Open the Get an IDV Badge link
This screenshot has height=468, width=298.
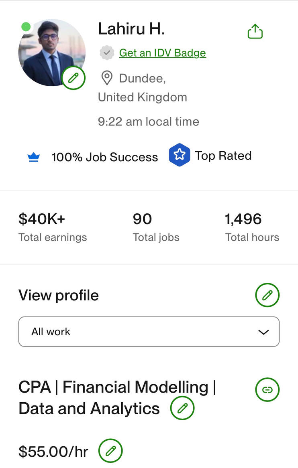click(x=162, y=53)
